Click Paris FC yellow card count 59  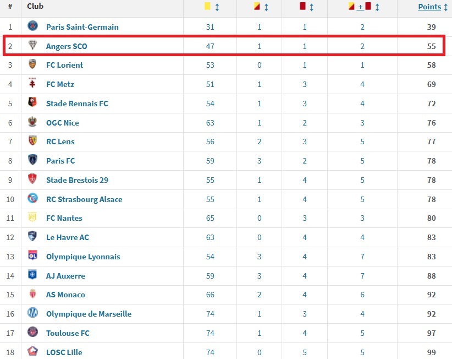pyautogui.click(x=210, y=161)
